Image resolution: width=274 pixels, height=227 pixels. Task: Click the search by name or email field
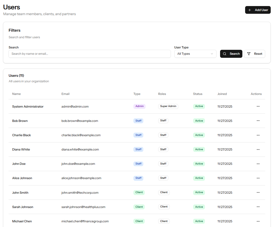coord(90,54)
